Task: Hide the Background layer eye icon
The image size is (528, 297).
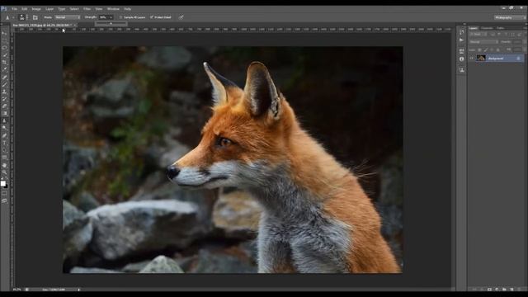Action: [x=471, y=59]
